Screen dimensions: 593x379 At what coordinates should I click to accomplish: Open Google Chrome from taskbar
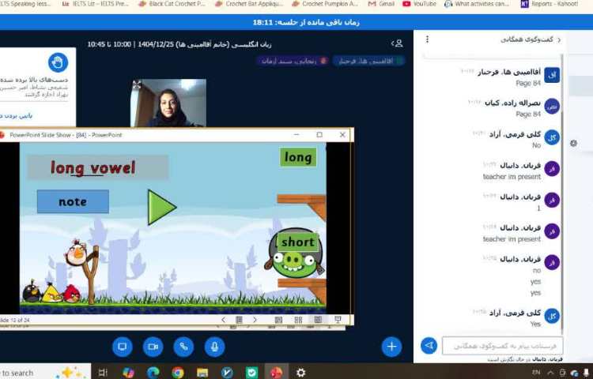[x=177, y=373]
